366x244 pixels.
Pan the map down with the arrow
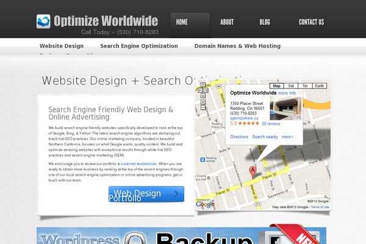(x=203, y=96)
